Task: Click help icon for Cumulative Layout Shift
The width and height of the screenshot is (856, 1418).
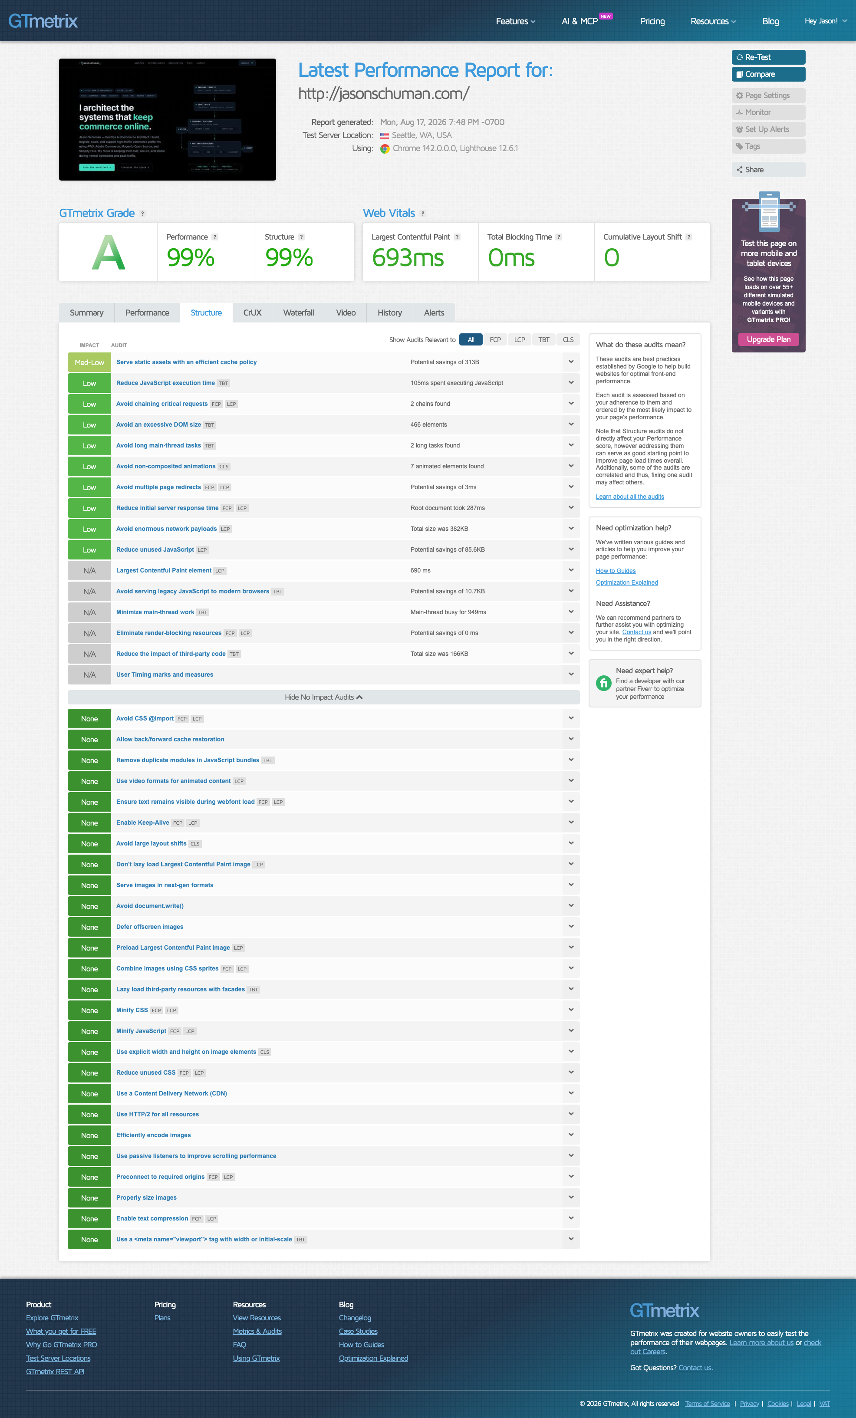Action: click(x=689, y=237)
